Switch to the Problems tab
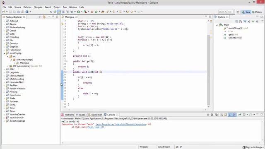 pyautogui.click(x=68, y=115)
